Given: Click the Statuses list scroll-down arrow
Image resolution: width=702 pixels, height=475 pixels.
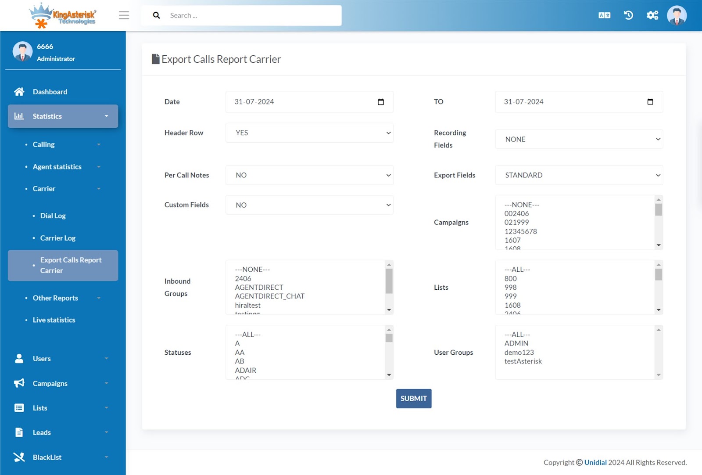Looking at the screenshot, I should pos(389,375).
